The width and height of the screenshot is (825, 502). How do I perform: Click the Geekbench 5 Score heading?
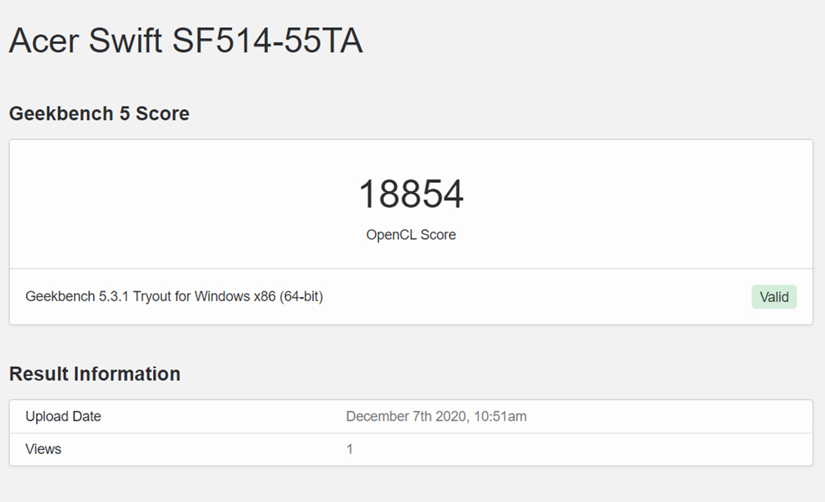[x=99, y=114]
